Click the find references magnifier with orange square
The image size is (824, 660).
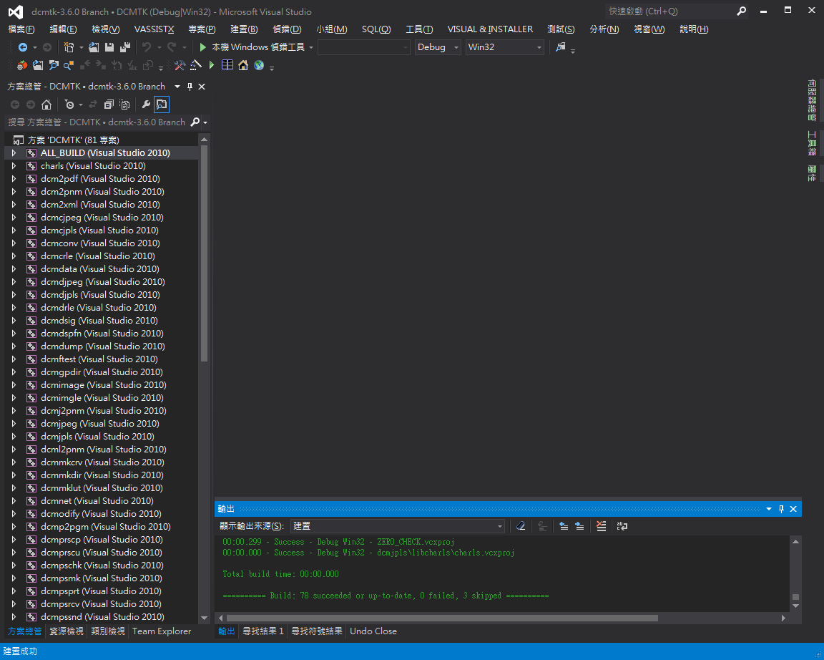click(69, 65)
